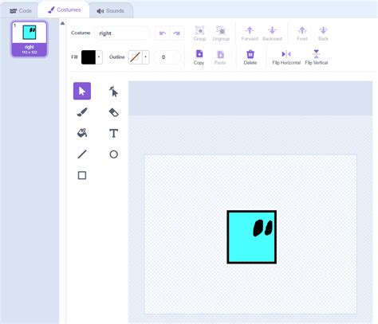Click the costume list scroll-up arrow
Image resolution: width=378 pixels, height=324 pixels.
(x=62, y=23)
